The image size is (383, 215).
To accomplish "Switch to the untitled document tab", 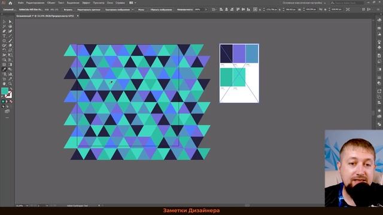I will tap(45, 16).
